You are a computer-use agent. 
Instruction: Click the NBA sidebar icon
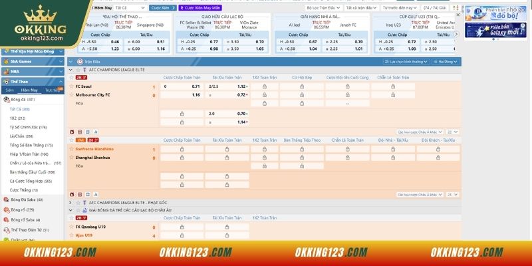6,72
